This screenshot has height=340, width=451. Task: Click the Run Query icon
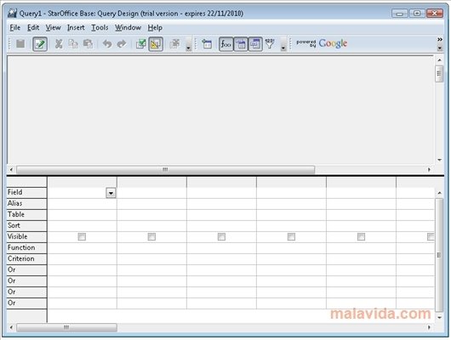coord(140,43)
